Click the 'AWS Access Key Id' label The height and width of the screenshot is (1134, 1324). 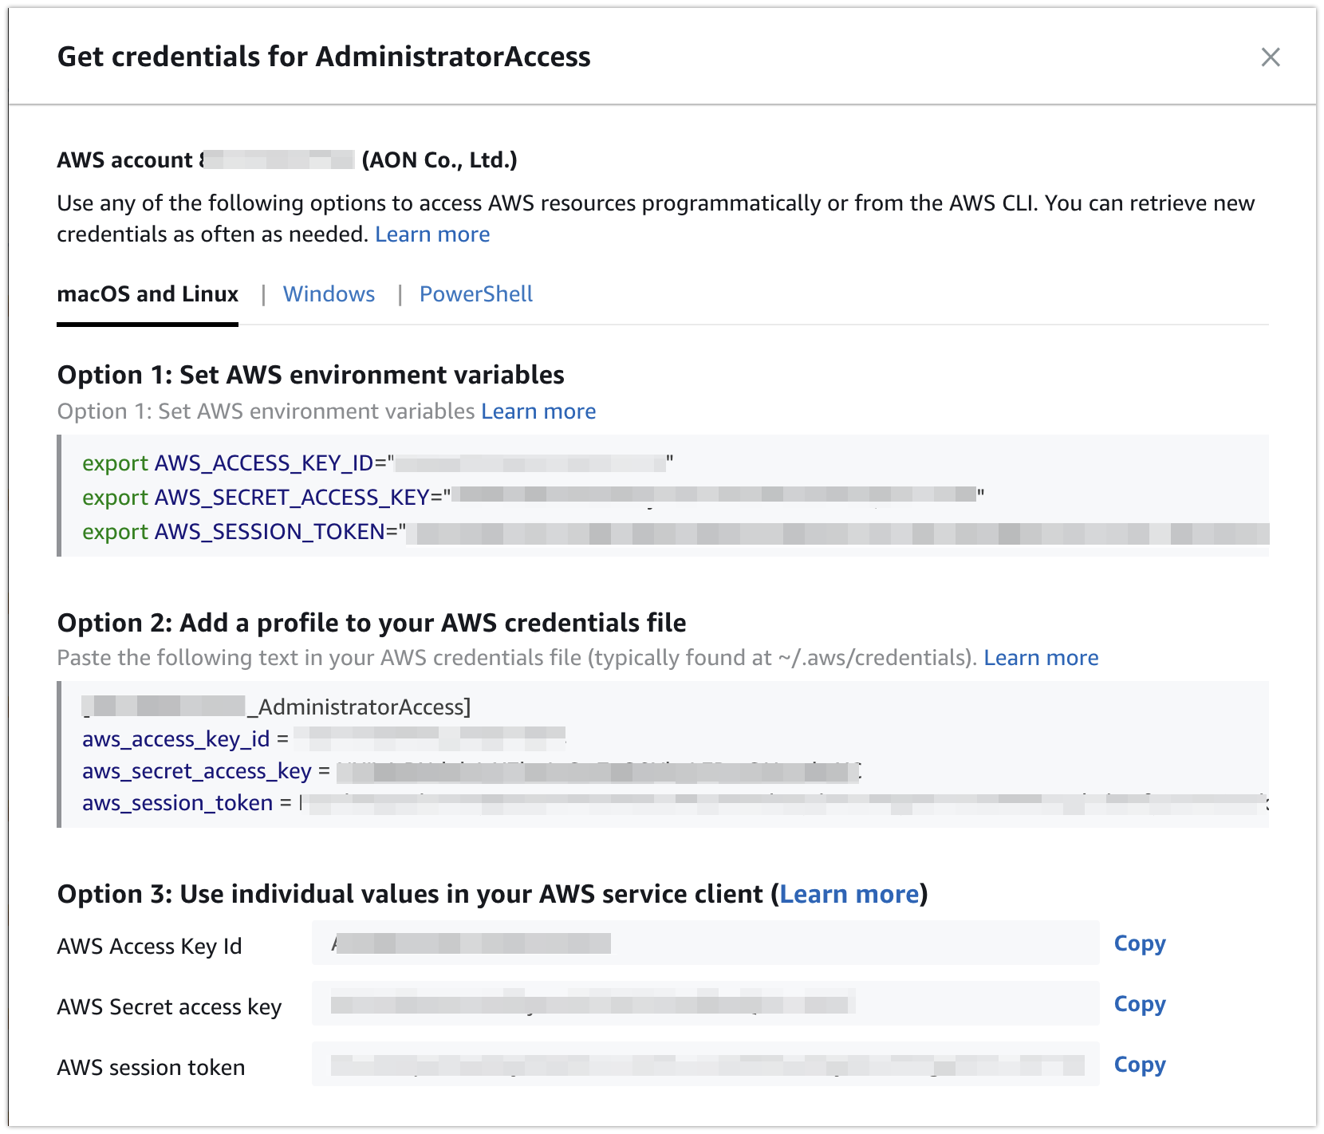[149, 947]
